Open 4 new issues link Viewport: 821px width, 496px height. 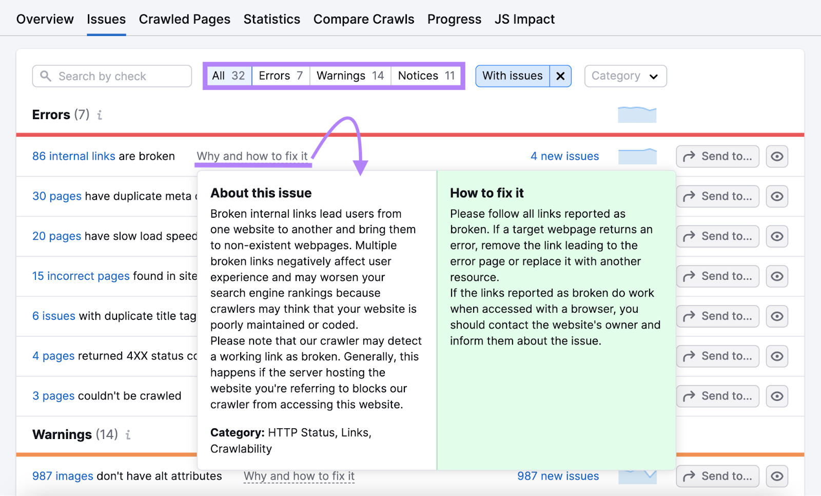[564, 156]
